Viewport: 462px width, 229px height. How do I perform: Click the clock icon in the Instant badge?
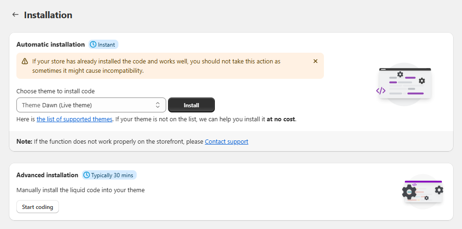[x=93, y=45]
